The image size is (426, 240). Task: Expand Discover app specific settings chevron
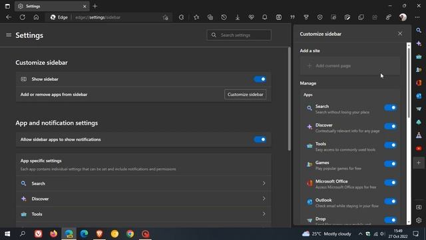pyautogui.click(x=264, y=199)
